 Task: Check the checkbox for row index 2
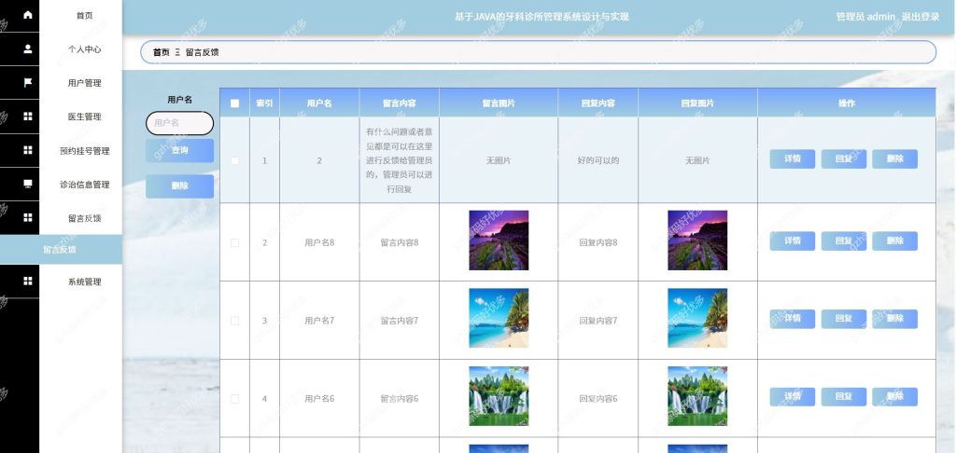[x=234, y=242]
